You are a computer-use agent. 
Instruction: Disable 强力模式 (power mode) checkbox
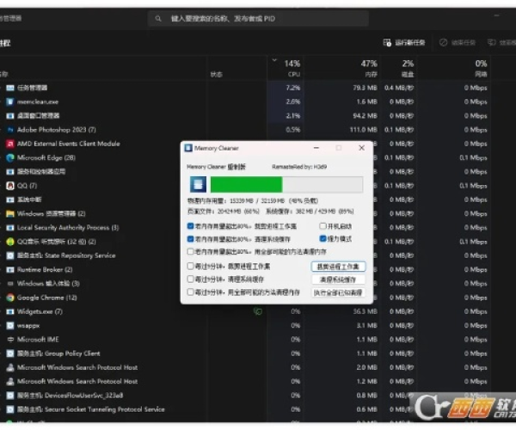coord(322,238)
